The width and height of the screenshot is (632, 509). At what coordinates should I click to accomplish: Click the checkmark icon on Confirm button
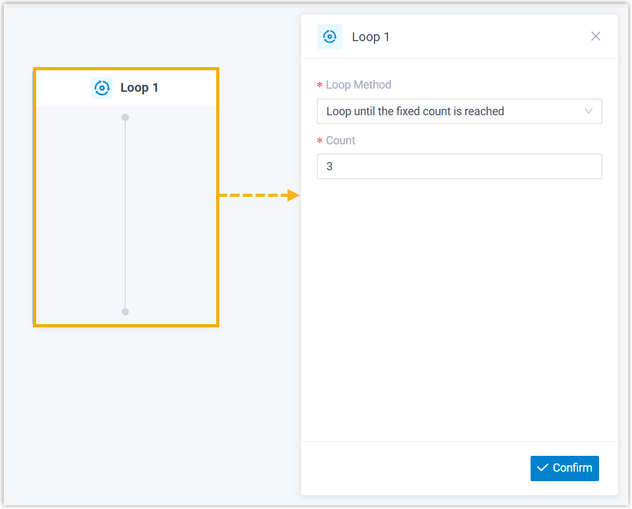543,468
